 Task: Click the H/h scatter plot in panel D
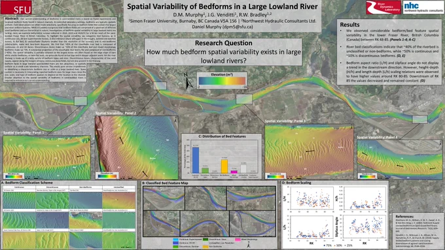[x=365, y=198]
